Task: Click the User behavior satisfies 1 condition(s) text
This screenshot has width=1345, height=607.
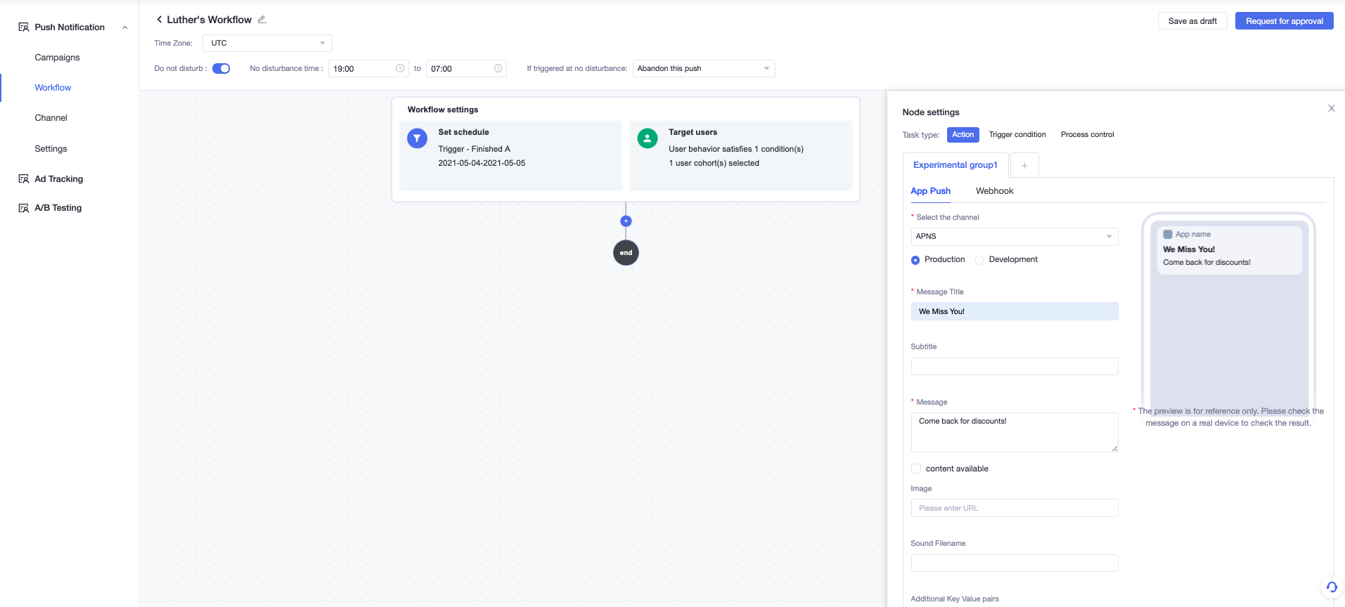Action: 736,149
